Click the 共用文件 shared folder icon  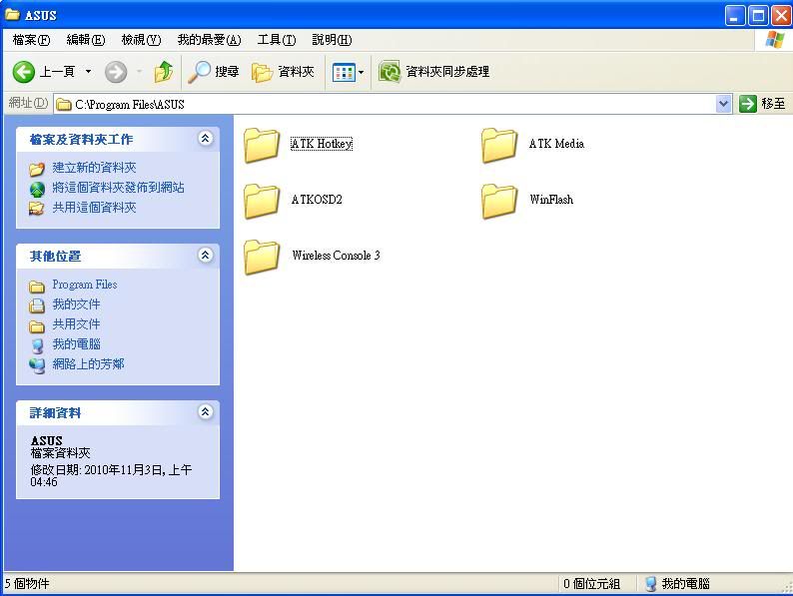point(36,326)
